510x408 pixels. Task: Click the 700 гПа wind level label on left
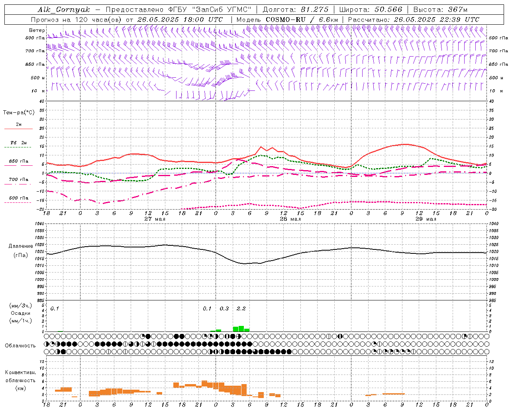coord(35,51)
